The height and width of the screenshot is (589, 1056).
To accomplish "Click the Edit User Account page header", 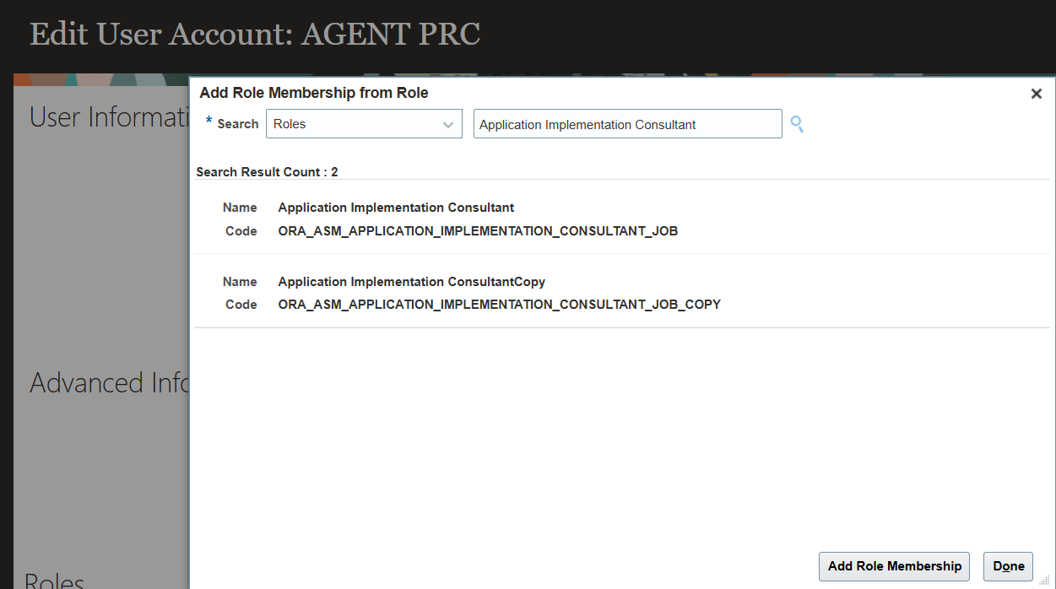I will point(255,35).
